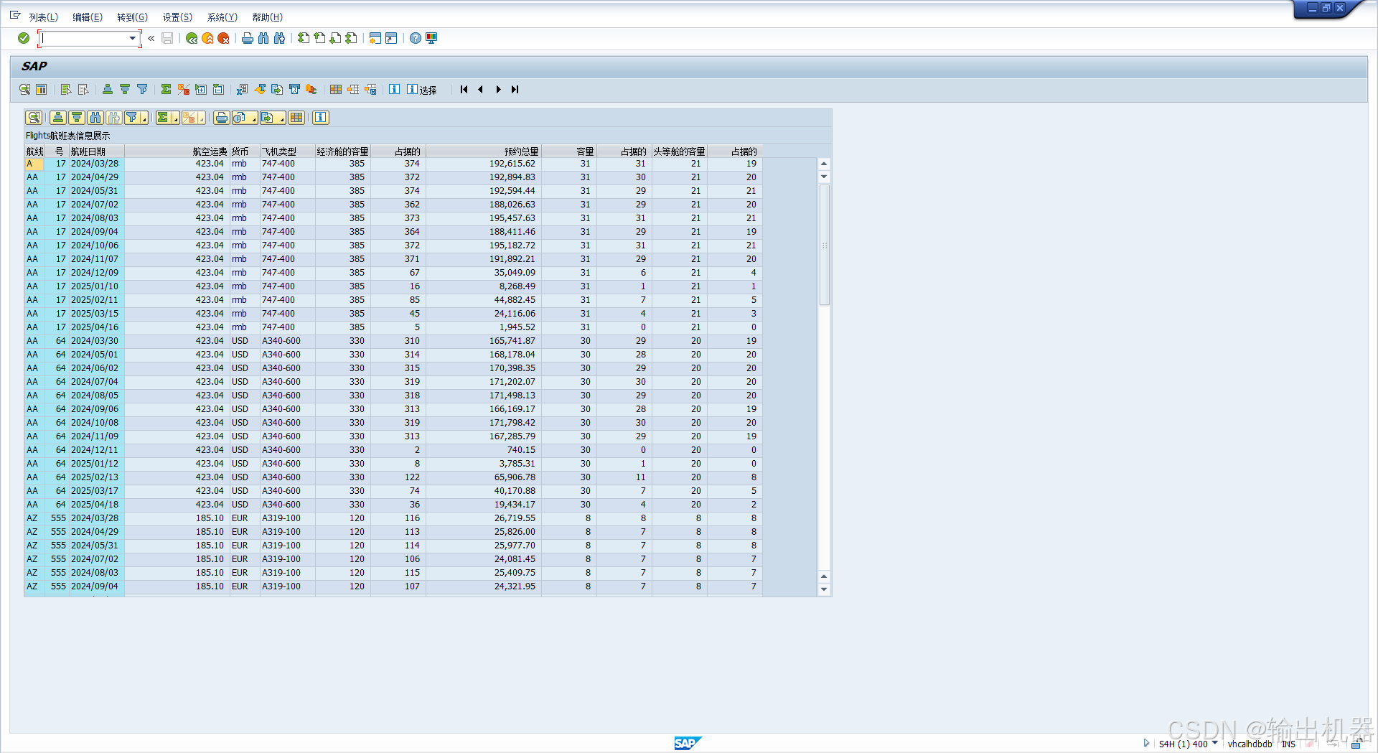Open the 列表(L) menu
1378x753 pixels.
tap(43, 17)
